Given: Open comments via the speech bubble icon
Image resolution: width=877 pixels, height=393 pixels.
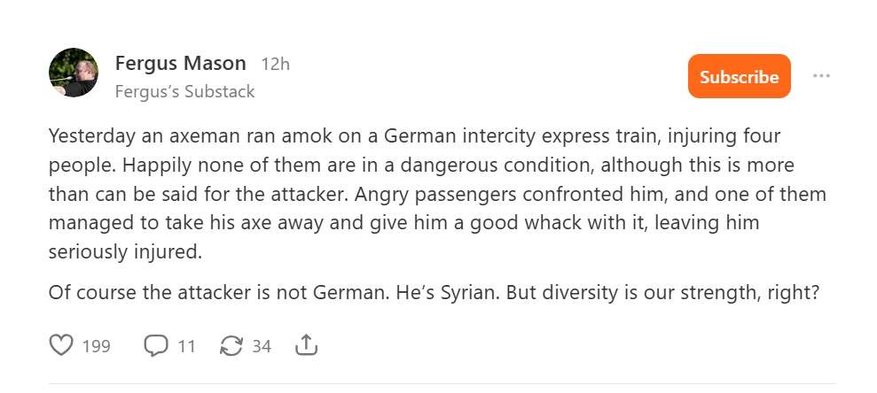Looking at the screenshot, I should tap(156, 345).
